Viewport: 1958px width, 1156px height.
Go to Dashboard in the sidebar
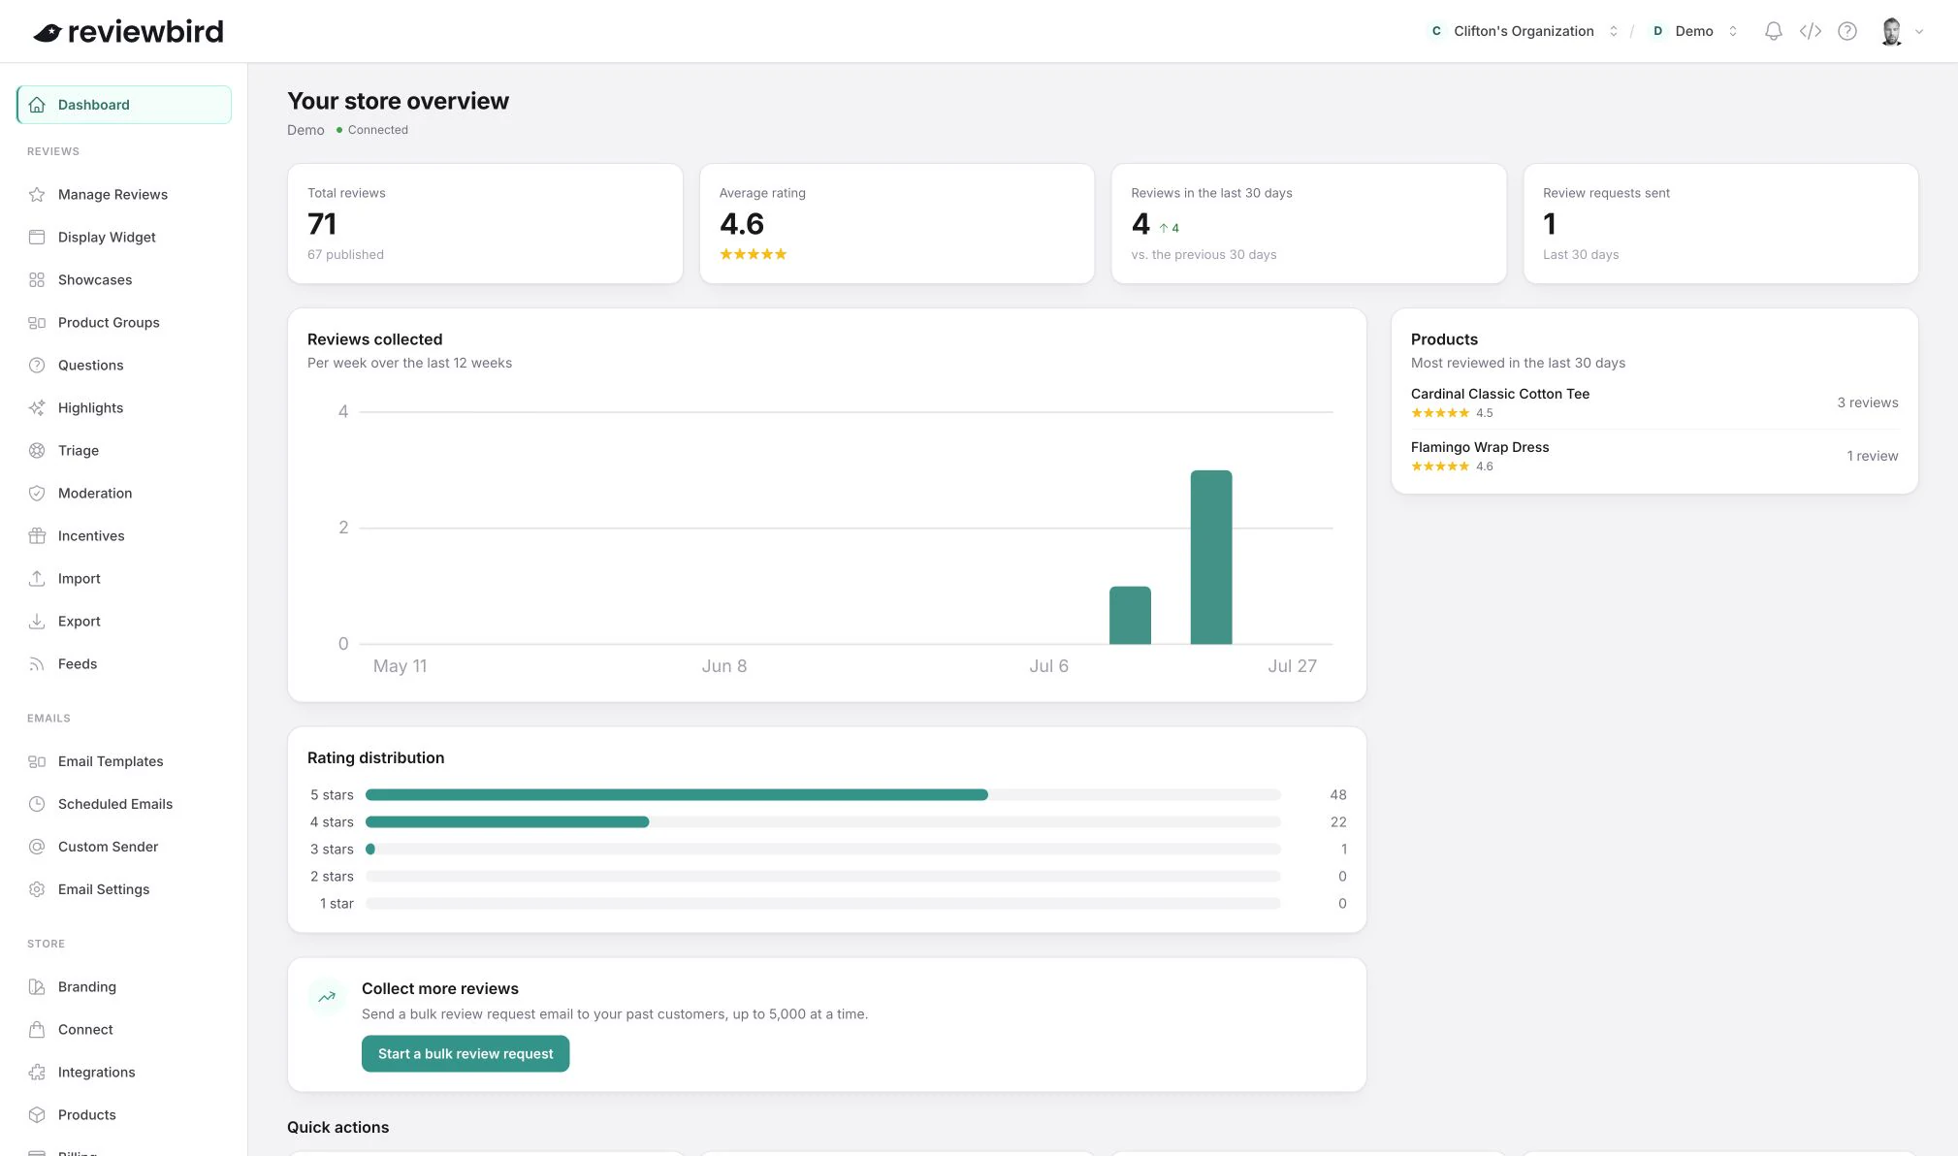124,105
